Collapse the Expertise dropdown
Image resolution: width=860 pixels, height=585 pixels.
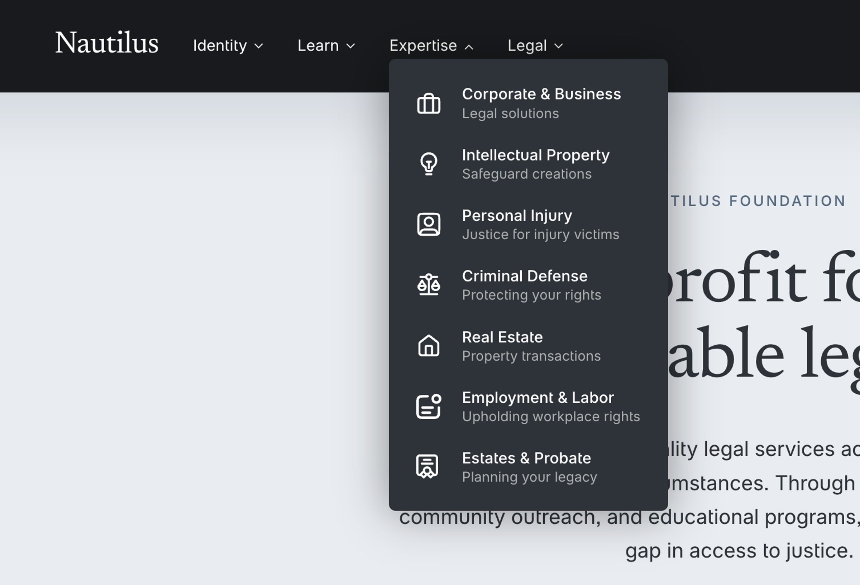coord(431,46)
